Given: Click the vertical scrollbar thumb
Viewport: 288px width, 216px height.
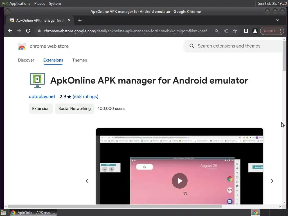Looking at the screenshot, I should pos(284,56).
